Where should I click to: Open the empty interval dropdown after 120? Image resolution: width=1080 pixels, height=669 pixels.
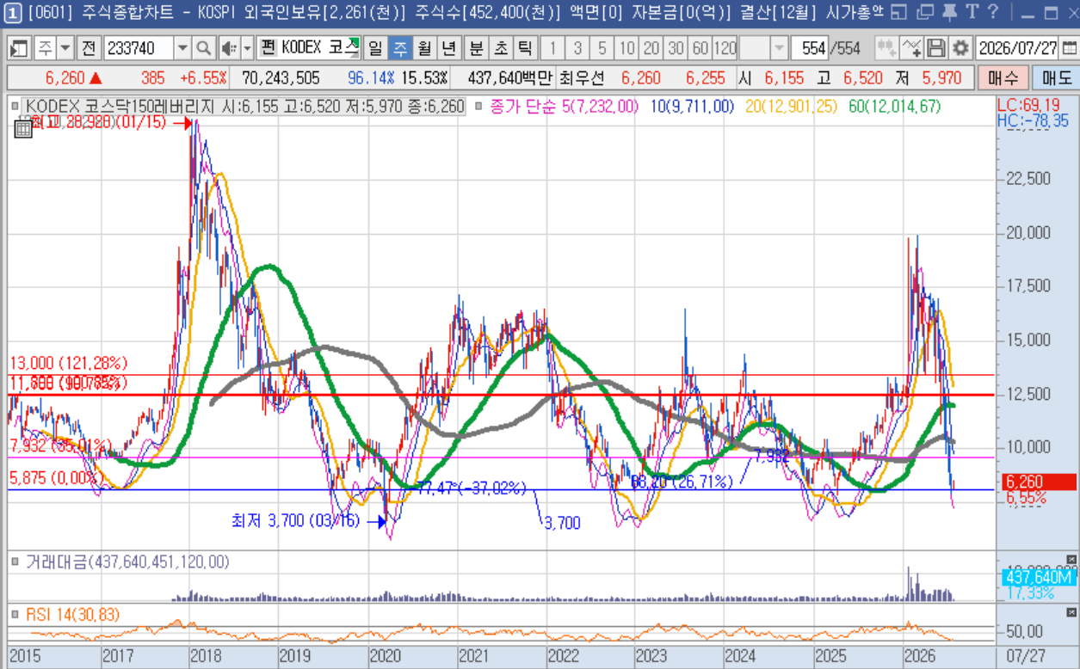778,48
